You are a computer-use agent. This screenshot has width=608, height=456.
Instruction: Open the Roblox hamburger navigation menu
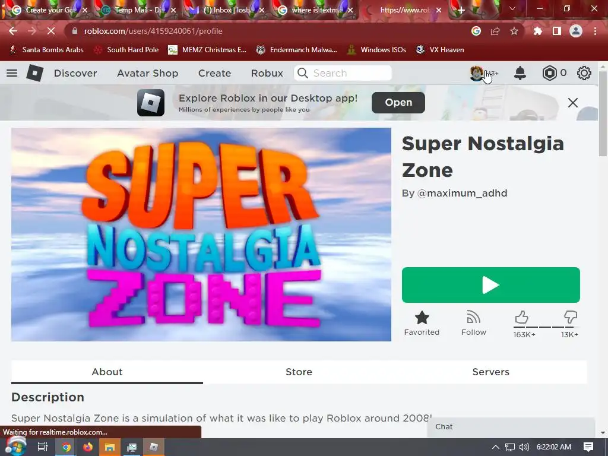coord(12,73)
